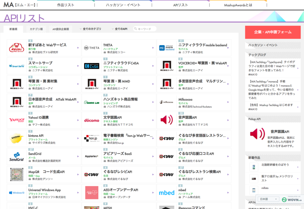Click arrow on the Yahoo! ID連携 card
This screenshot has width=304, height=209.
(78, 120)
